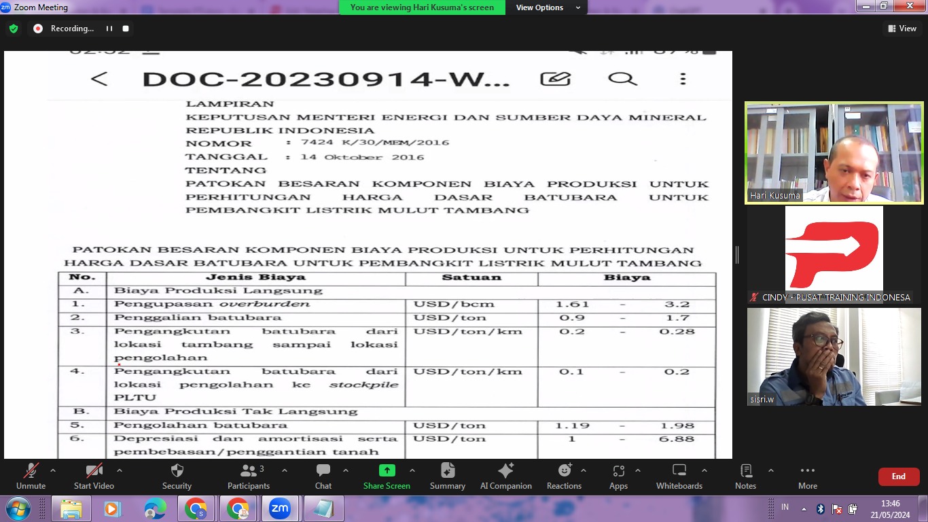928x522 pixels.
Task: Click the You are viewing Hari Kusuma's screen banner
Action: tap(422, 7)
